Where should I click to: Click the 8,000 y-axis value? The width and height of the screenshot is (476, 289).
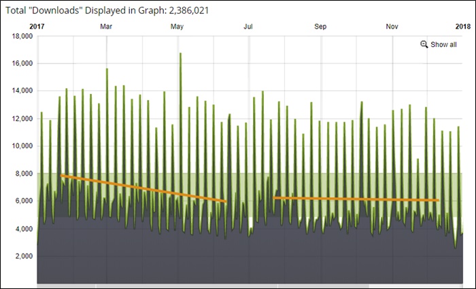tap(24, 173)
